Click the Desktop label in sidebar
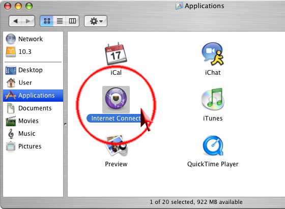The image size is (285, 209). pos(31,70)
